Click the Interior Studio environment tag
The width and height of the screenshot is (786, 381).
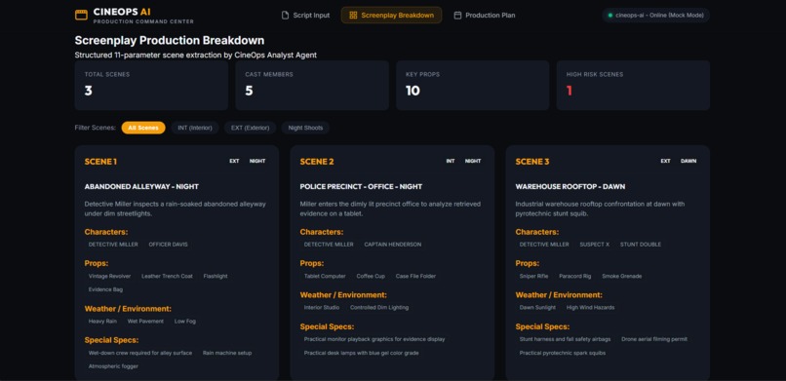(322, 307)
